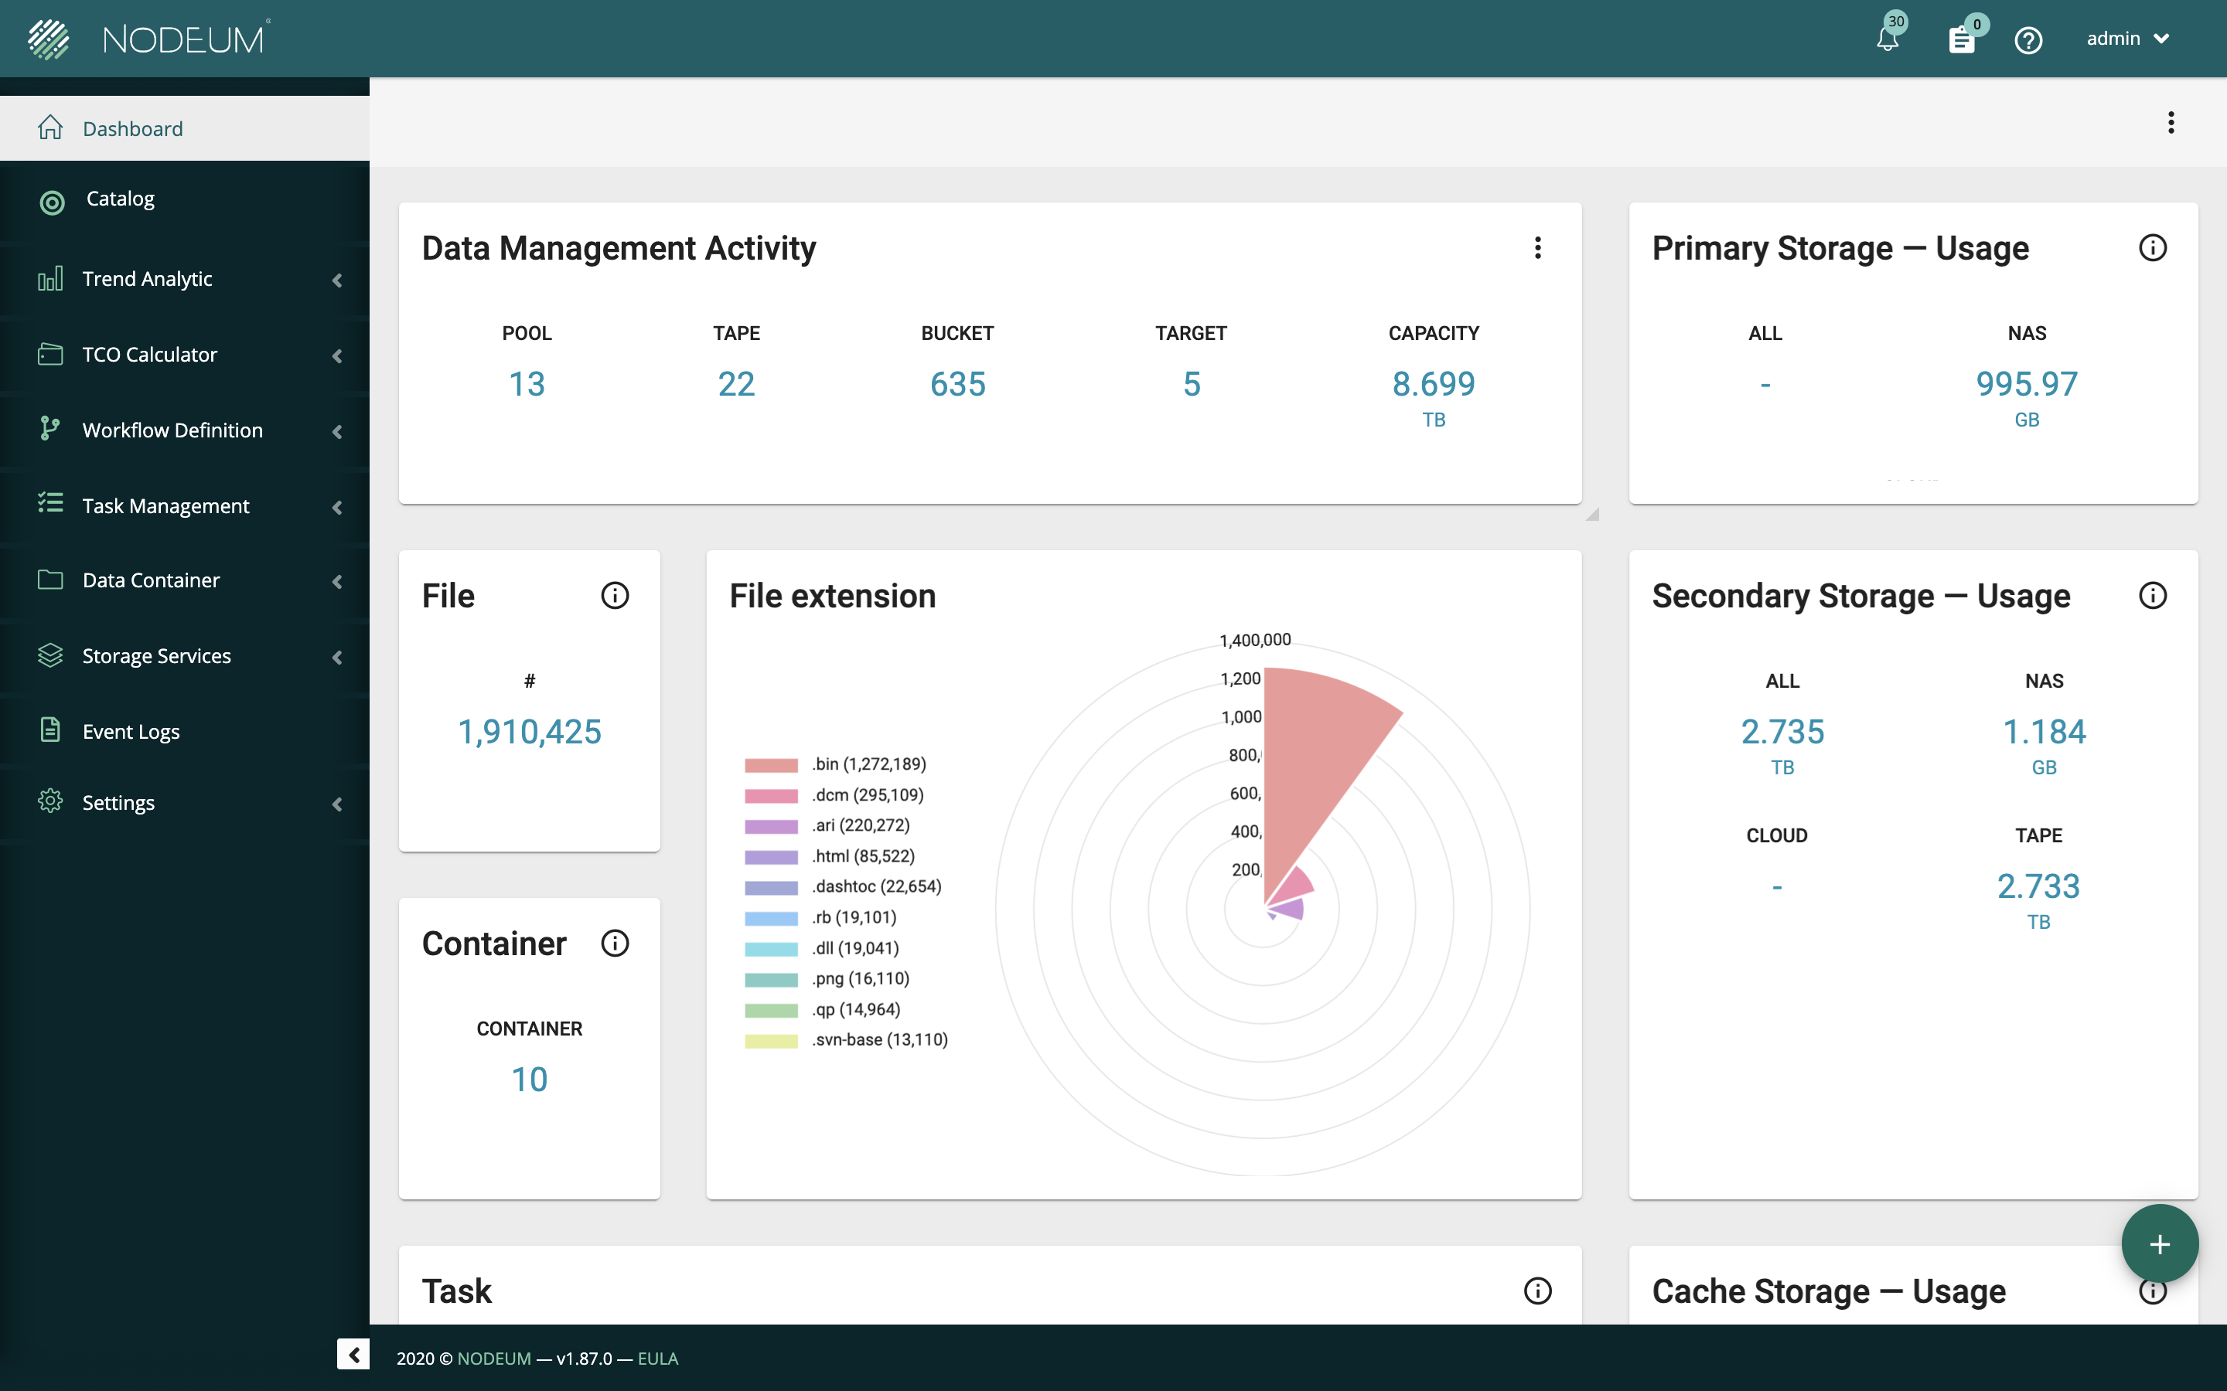Screen dimensions: 2227x1391
Task: Click the clipboard tasks icon in header
Action: click(x=1961, y=39)
